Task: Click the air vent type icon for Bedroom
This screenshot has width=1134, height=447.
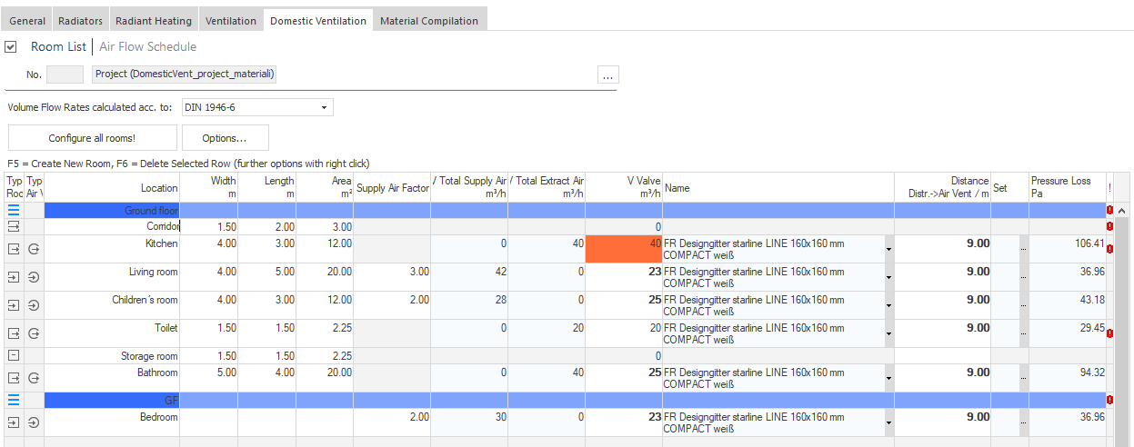Action: [x=34, y=422]
